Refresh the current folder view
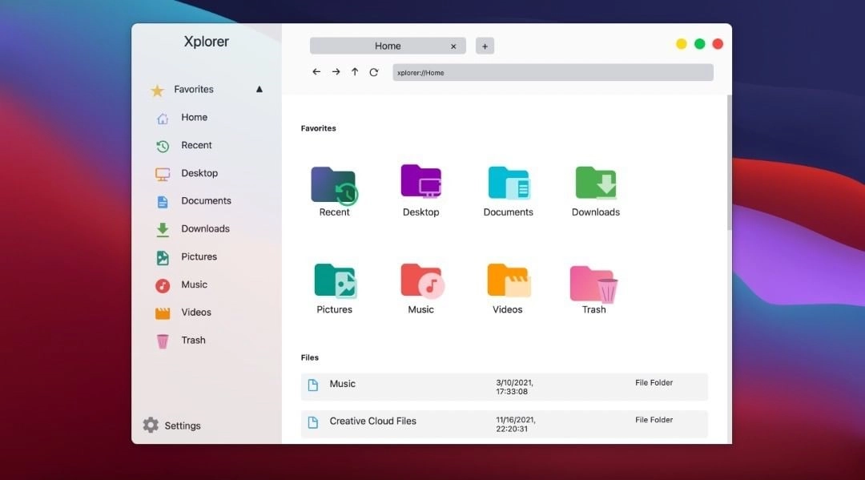Screen dimensions: 865x480 tap(374, 71)
